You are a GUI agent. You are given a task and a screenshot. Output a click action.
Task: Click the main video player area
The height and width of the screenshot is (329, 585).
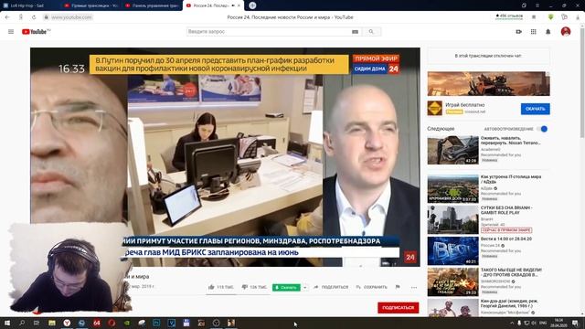(225, 156)
